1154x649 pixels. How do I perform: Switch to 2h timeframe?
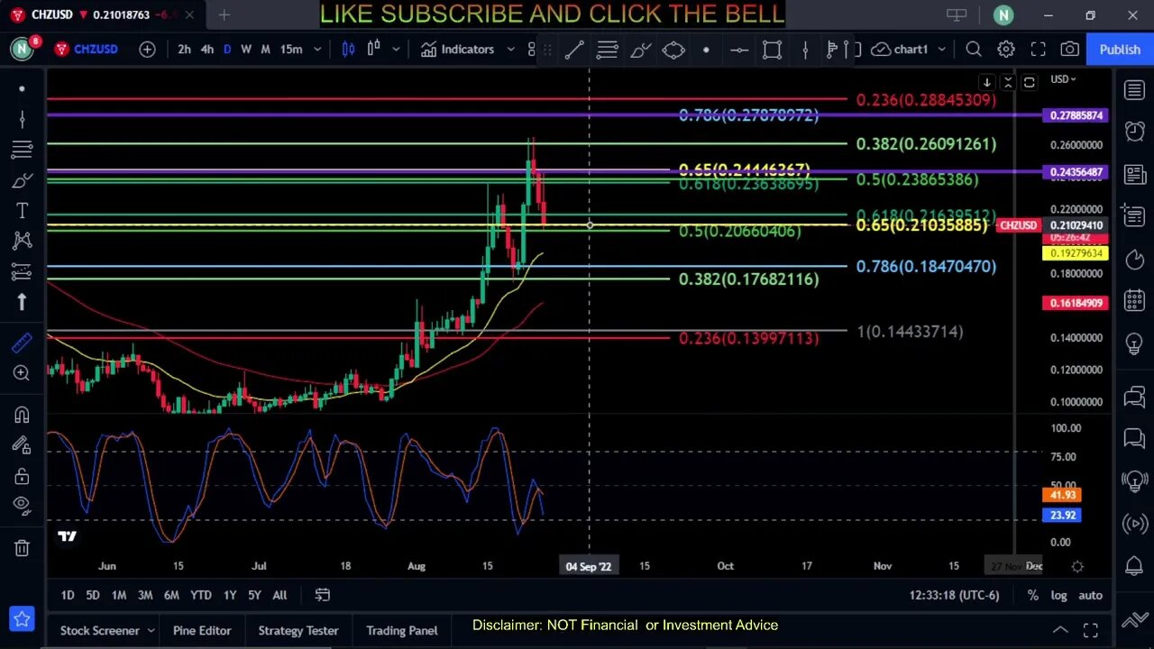(184, 50)
